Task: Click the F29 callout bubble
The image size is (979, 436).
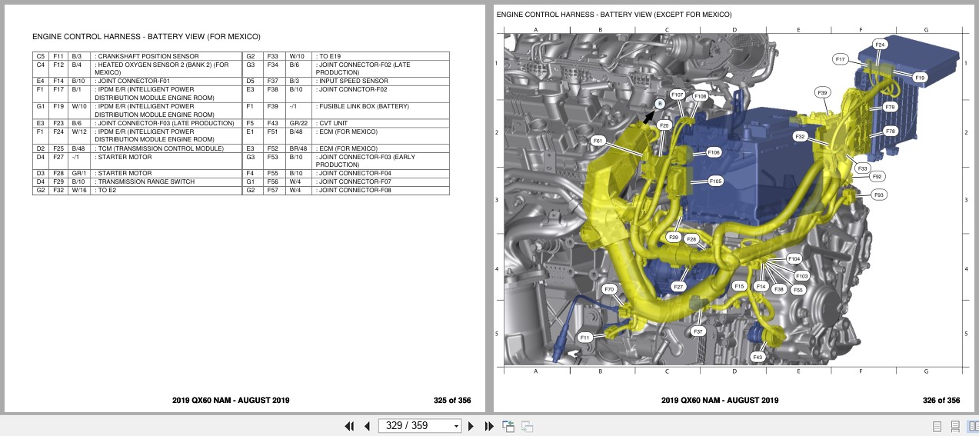Action: click(674, 238)
